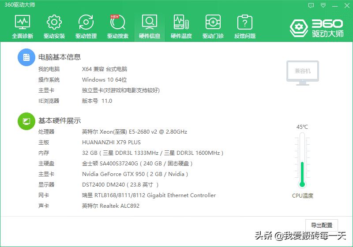Click the Xeon E5-2680 v2 processor text
The image size is (353, 247).
click(135, 131)
